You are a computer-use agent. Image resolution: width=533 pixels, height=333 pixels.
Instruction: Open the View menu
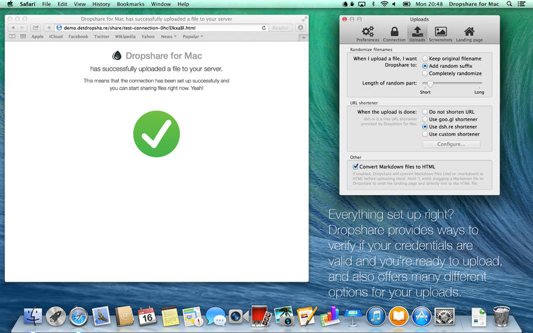(80, 4)
